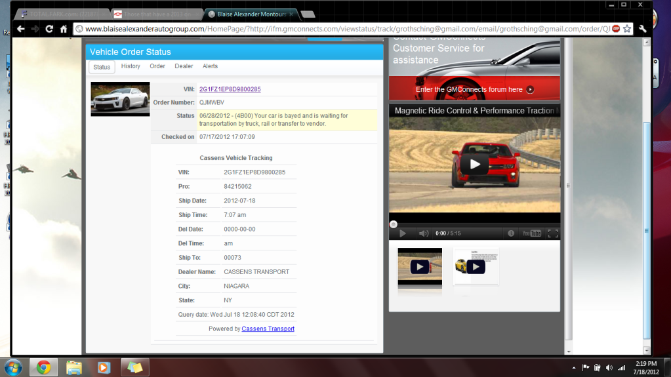Click the YouTube logo in player controls
Image resolution: width=671 pixels, height=377 pixels.
tap(531, 233)
